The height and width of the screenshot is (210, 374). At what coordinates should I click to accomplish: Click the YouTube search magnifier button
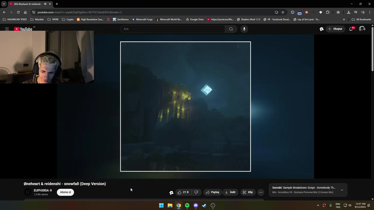coord(231,29)
